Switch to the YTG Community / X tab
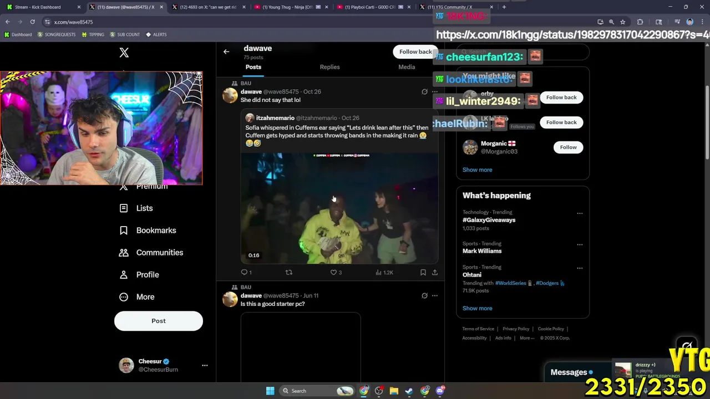The height and width of the screenshot is (399, 710). coord(455,7)
